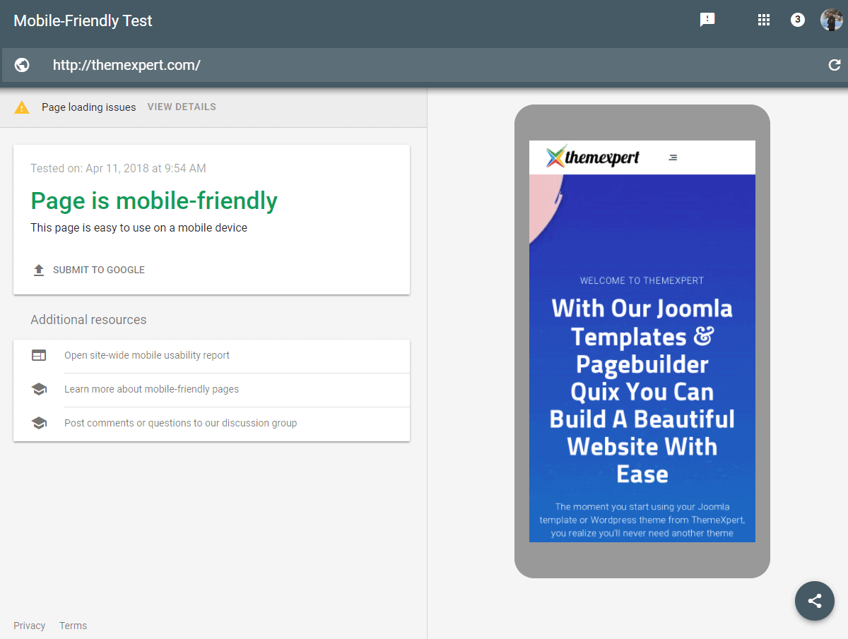
Task: Open the Google apps grid
Action: tap(763, 20)
